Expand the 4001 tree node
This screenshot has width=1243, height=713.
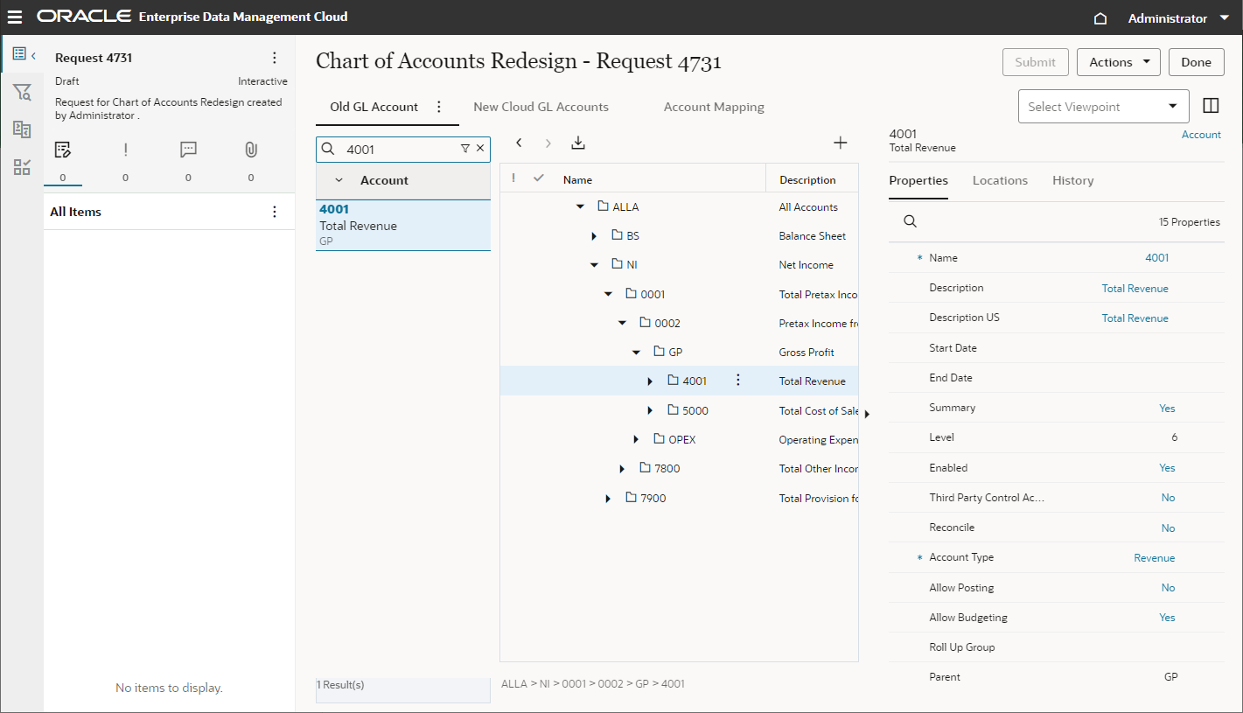pyautogui.click(x=650, y=381)
